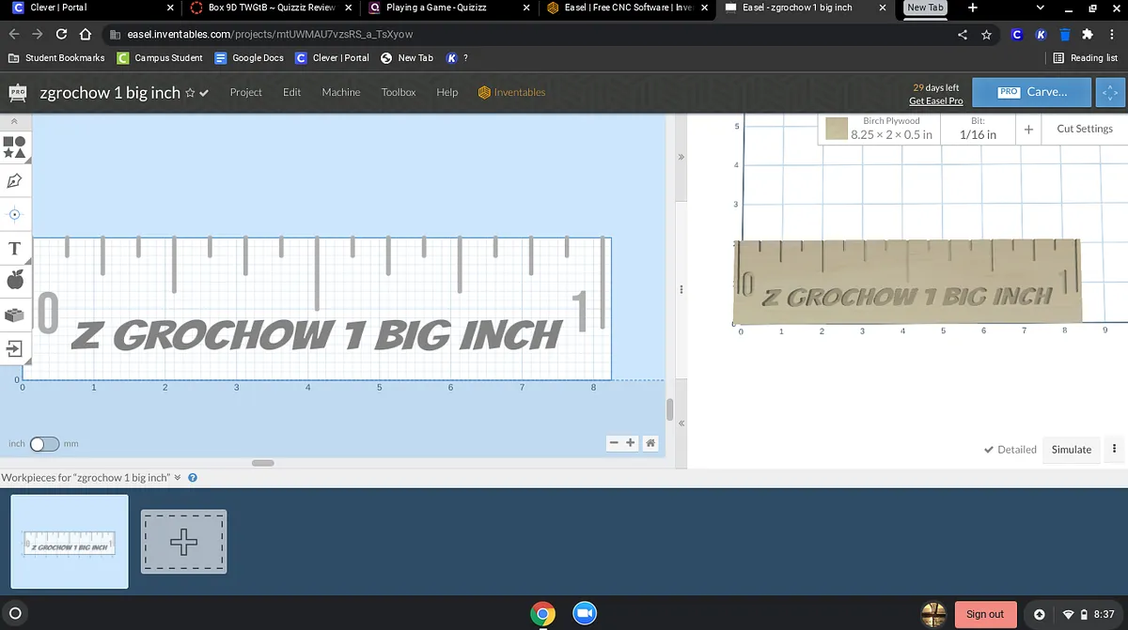Click the Birch Plywood material swatch
1128x630 pixels.
(x=837, y=130)
